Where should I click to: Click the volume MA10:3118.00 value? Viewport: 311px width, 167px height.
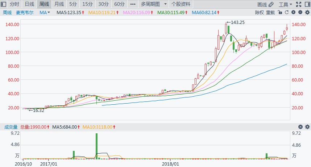coord(99,127)
